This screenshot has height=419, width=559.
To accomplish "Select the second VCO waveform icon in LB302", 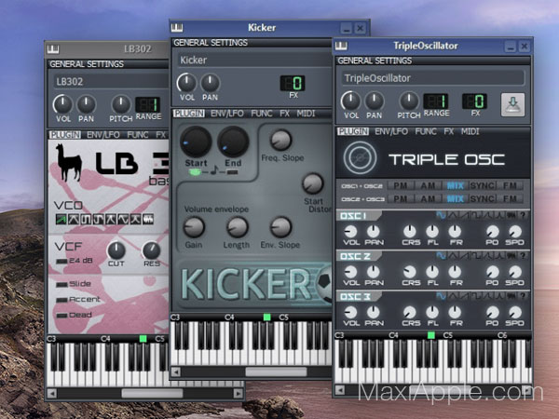I will [x=74, y=219].
